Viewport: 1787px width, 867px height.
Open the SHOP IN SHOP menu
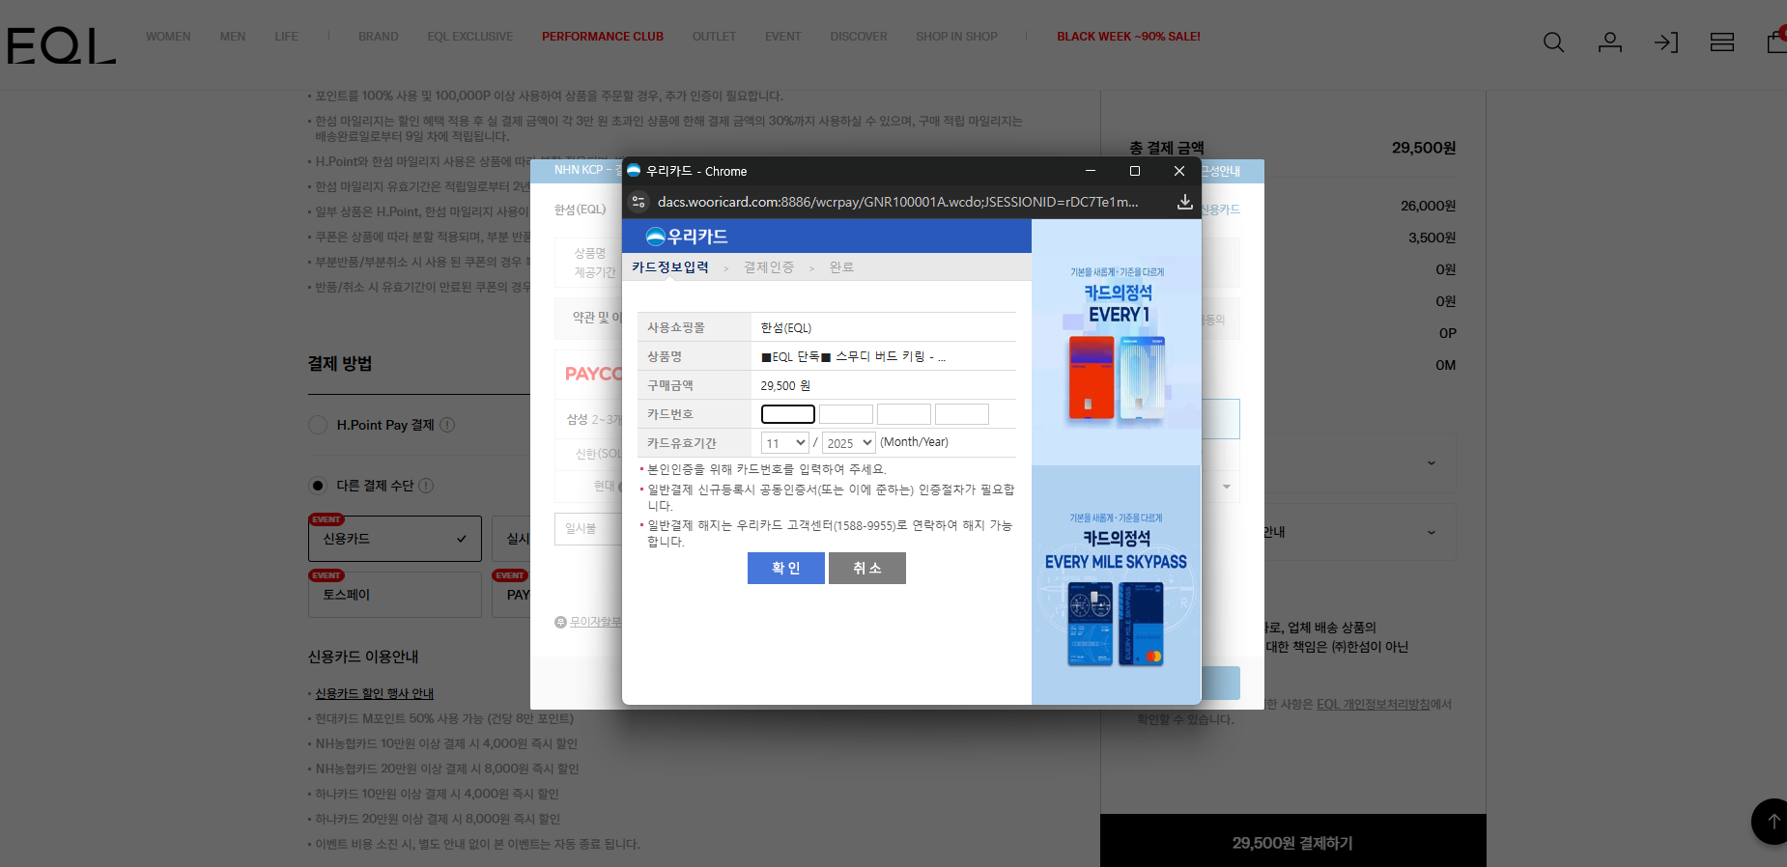(957, 37)
